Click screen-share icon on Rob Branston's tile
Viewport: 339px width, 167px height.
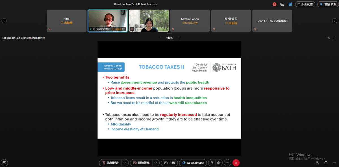click(123, 29)
